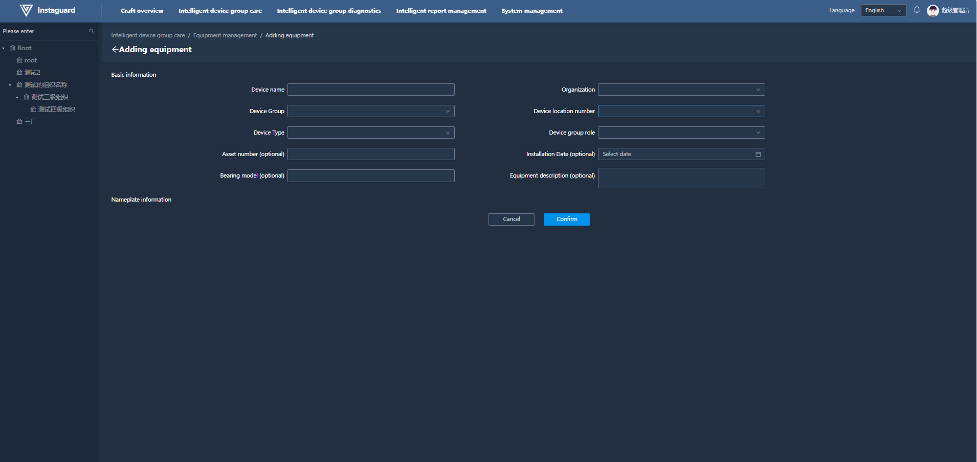Viewport: 977px width, 462px height.
Task: Click the Instaguard logo icon
Action: tap(26, 10)
